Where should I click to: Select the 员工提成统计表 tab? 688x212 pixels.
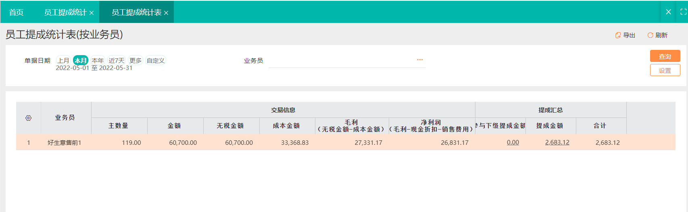[x=136, y=12]
